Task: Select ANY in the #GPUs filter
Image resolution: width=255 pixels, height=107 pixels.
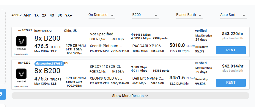Action: coord(27,15)
